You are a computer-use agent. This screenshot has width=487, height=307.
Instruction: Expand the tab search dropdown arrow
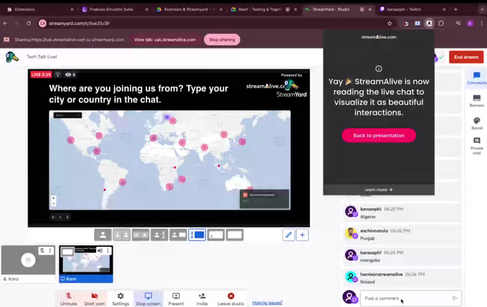coord(482,10)
